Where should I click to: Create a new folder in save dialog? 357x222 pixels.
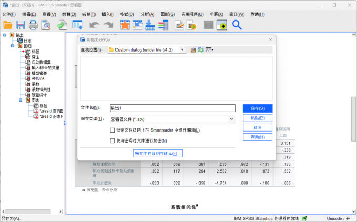(201, 49)
